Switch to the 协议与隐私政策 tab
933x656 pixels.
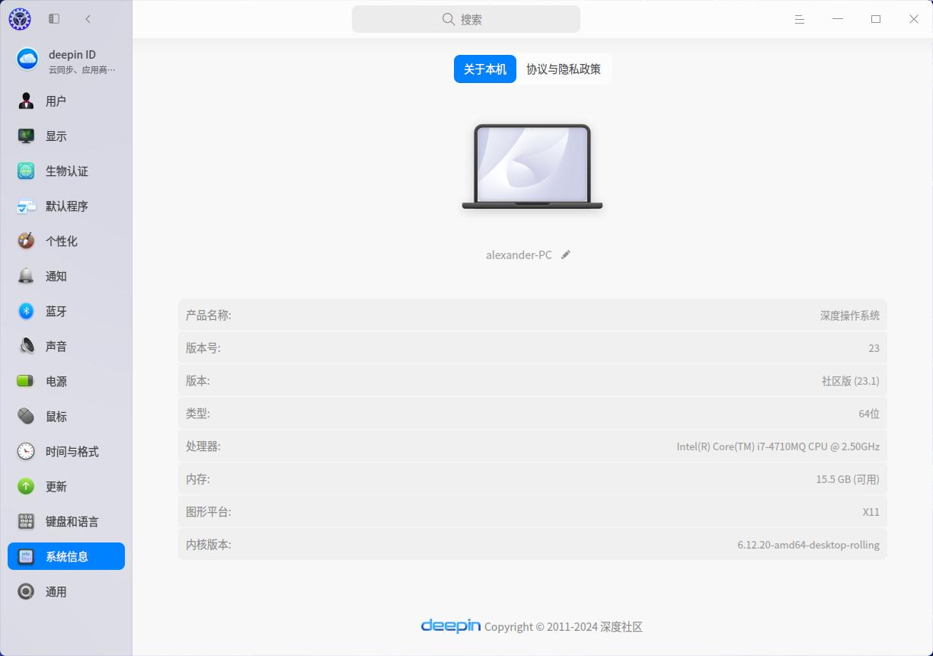pyautogui.click(x=564, y=69)
